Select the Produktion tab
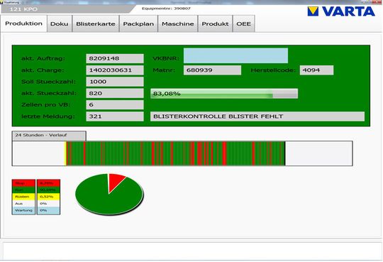This screenshot has height=262, width=383. pyautogui.click(x=23, y=23)
